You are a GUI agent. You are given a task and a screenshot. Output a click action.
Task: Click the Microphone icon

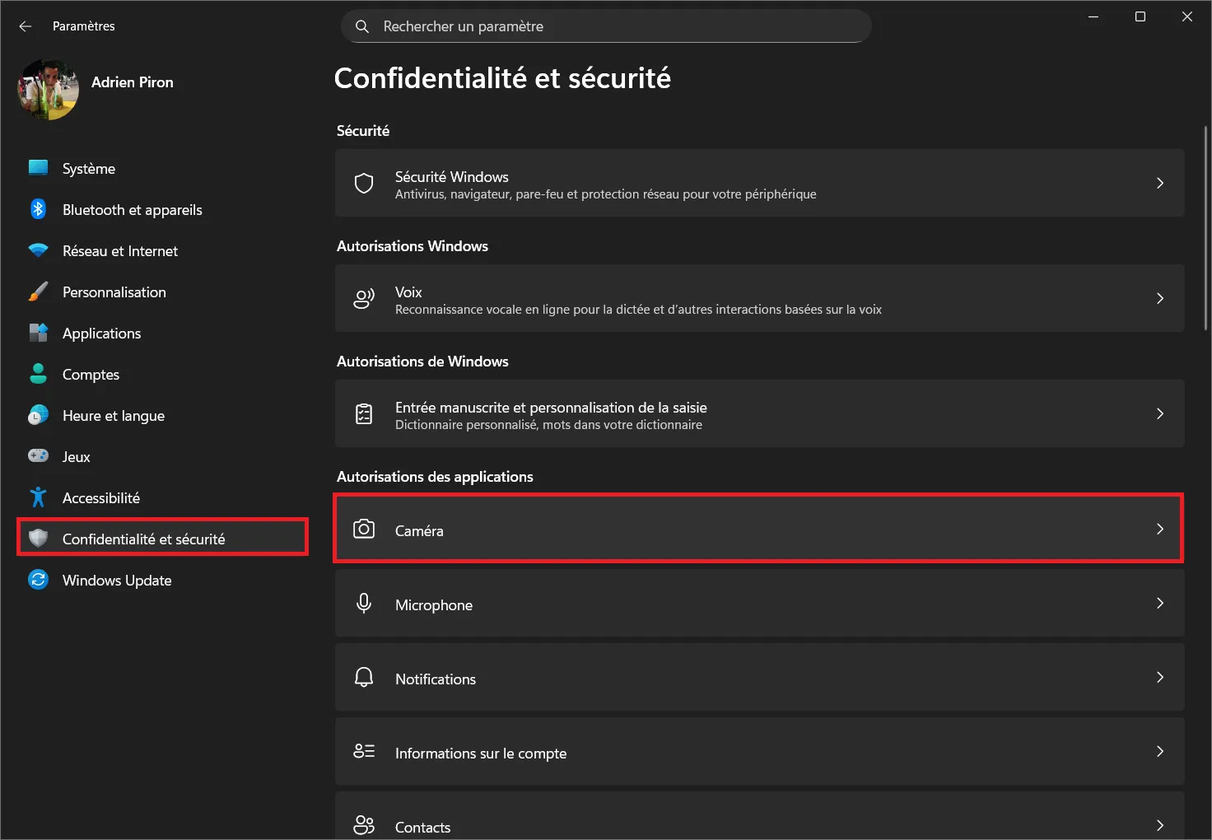coord(363,603)
